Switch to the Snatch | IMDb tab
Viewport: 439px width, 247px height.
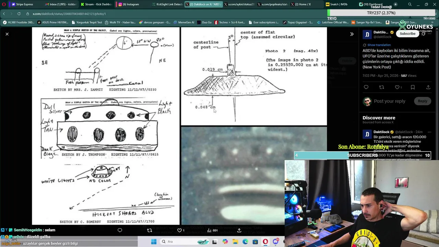tap(340, 4)
